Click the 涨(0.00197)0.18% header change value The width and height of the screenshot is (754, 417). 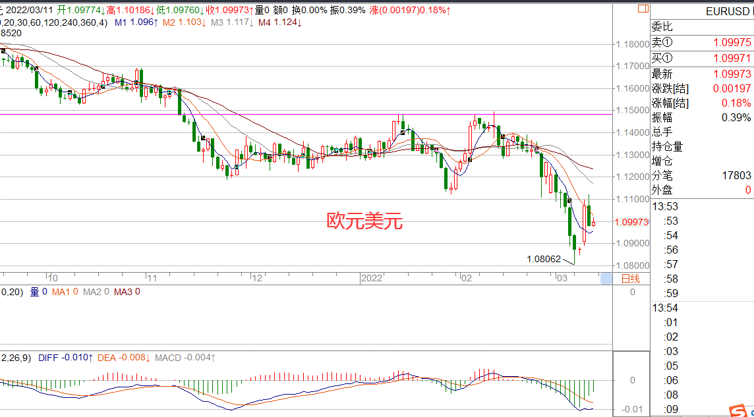[410, 10]
